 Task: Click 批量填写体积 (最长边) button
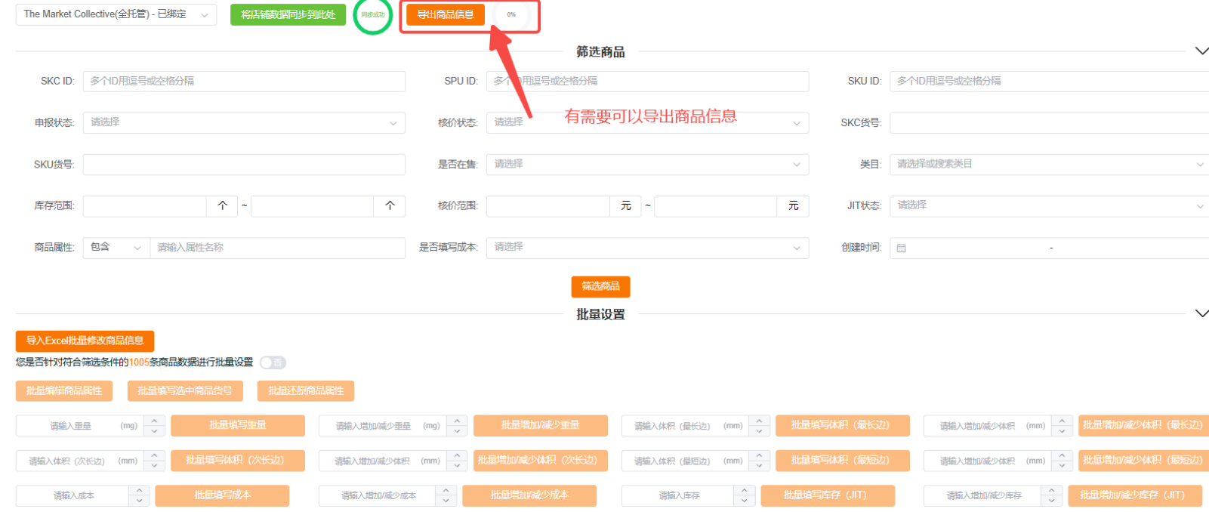pos(843,426)
